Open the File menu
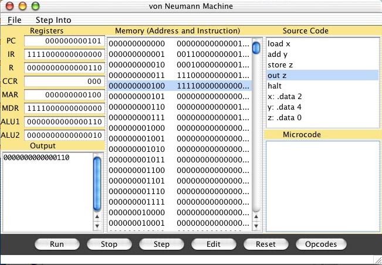The width and height of the screenshot is (382, 265). 14,20
